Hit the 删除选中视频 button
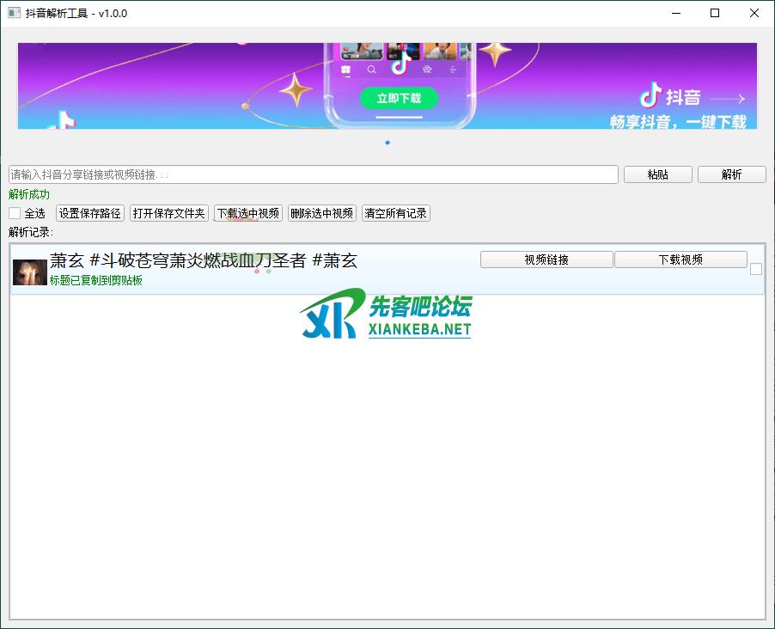This screenshot has width=775, height=629. point(322,213)
